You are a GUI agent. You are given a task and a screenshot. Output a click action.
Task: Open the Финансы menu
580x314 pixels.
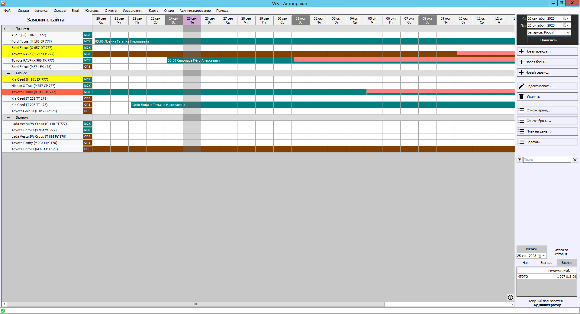(x=41, y=11)
